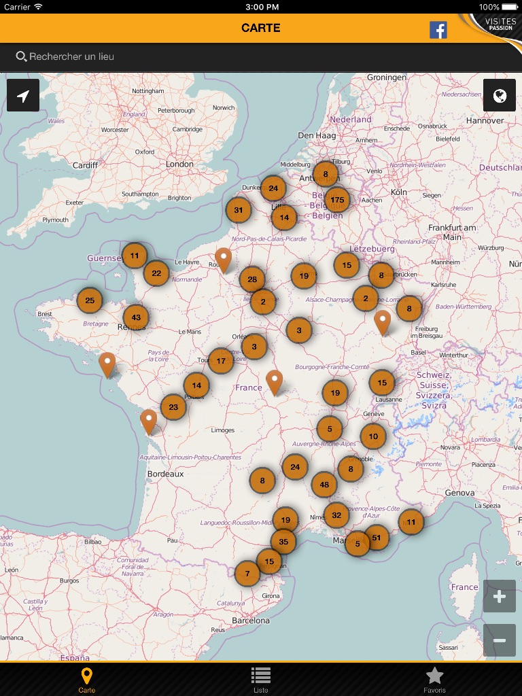Select the 25 cluster near Brest

pos(90,300)
